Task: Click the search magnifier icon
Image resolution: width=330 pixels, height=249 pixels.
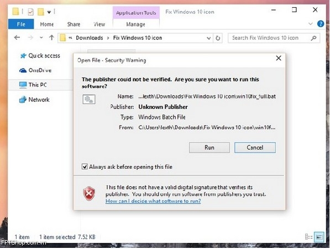Action: pyautogui.click(x=313, y=38)
